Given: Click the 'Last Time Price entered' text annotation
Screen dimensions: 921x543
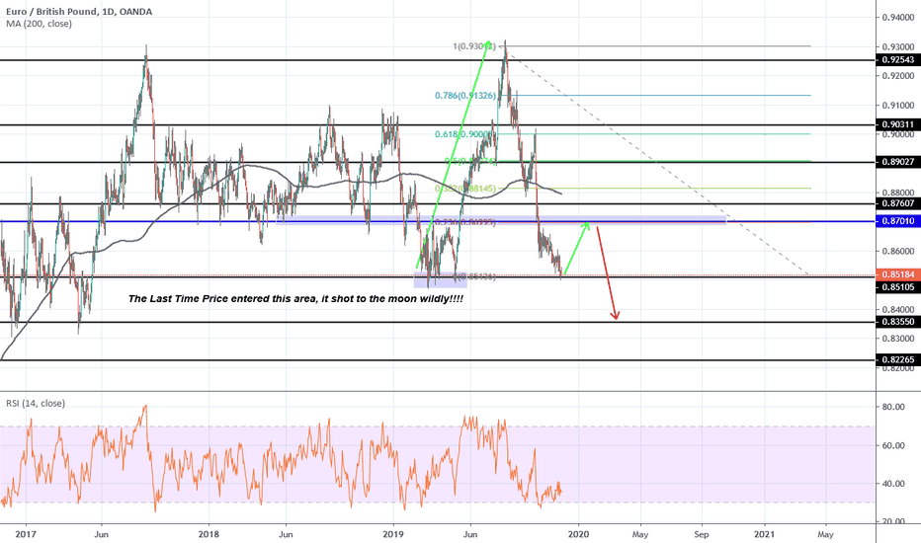Looking at the screenshot, I should click(x=295, y=298).
